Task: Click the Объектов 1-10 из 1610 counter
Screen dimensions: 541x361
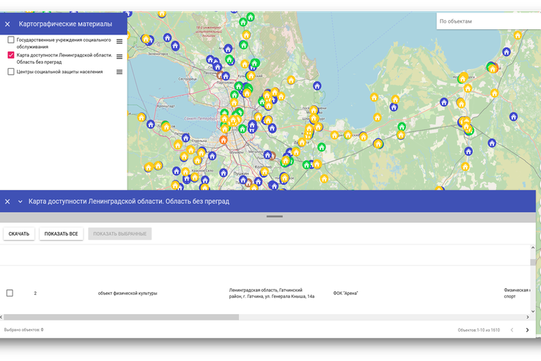Action: [x=479, y=330]
